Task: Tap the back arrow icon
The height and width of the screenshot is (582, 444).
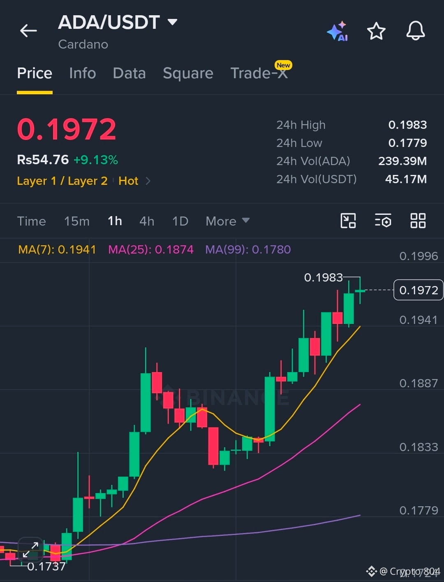Action: pyautogui.click(x=28, y=30)
